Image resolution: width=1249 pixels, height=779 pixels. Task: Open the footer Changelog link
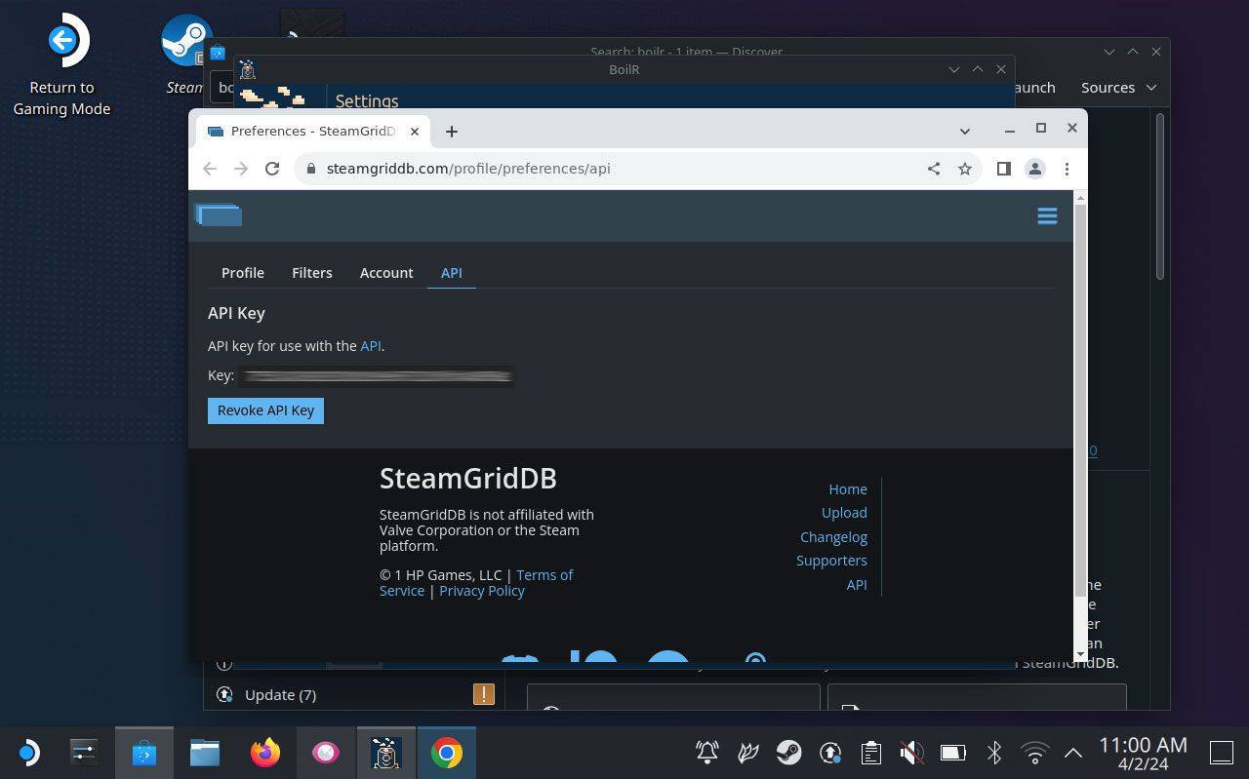833,537
